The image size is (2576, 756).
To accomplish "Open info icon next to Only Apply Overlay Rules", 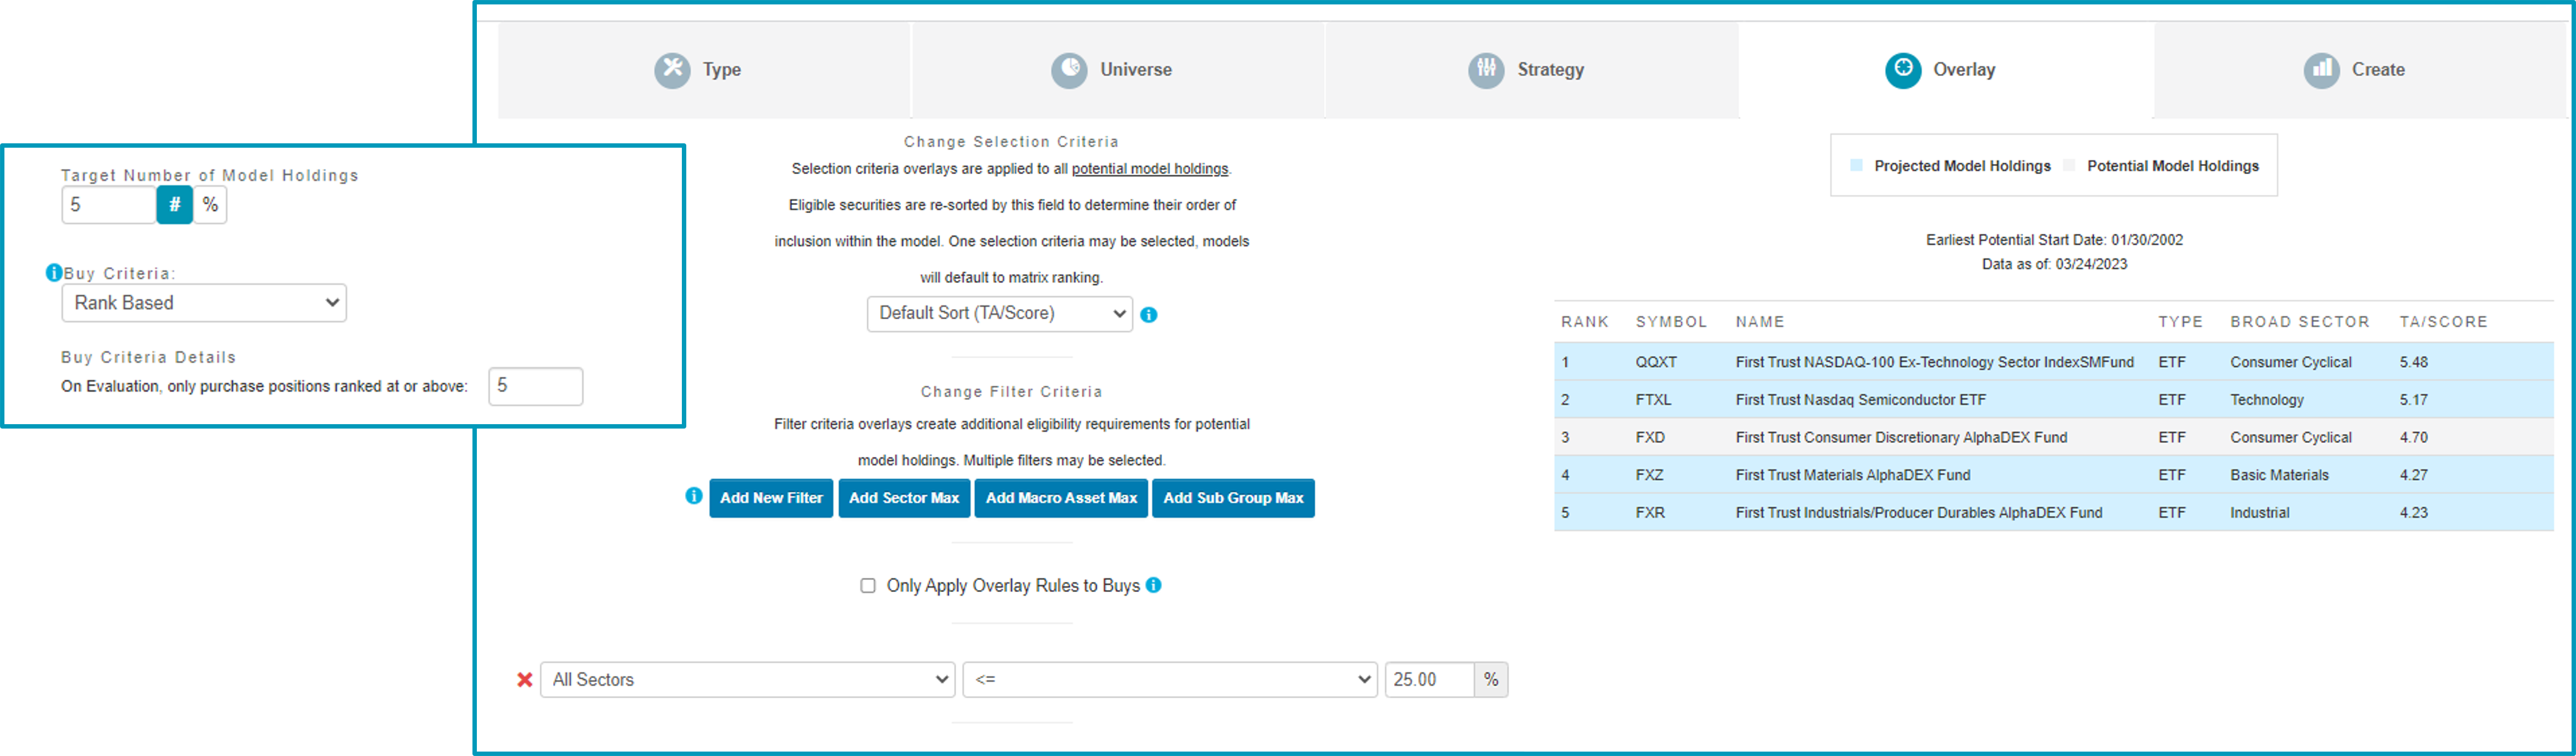I will 1154,585.
